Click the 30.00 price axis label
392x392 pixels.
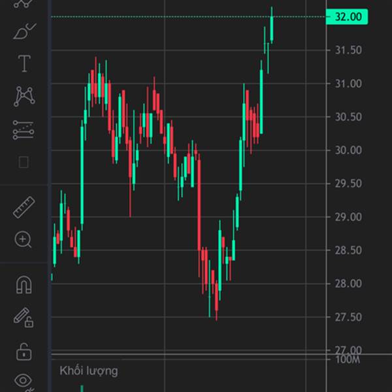[348, 150]
